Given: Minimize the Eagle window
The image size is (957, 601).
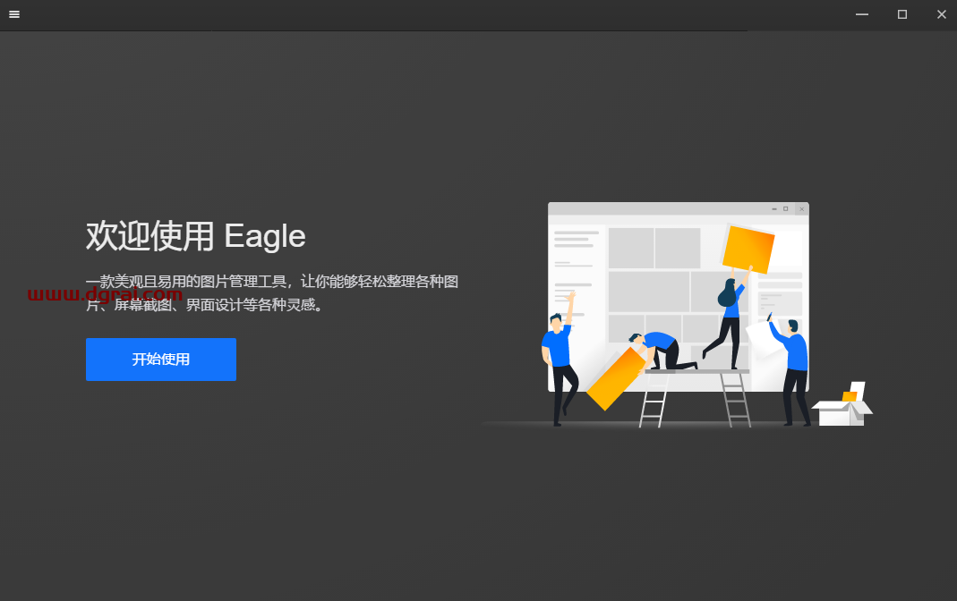Looking at the screenshot, I should point(862,14).
